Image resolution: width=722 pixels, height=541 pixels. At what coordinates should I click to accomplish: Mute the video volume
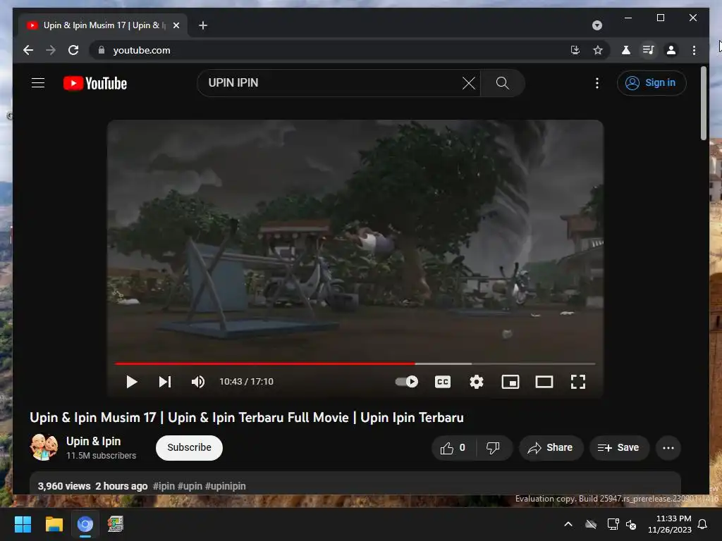point(198,382)
